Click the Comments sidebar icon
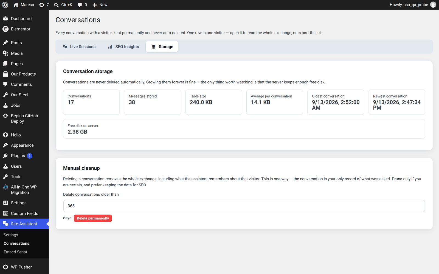This screenshot has height=274, width=439. [x=5, y=84]
